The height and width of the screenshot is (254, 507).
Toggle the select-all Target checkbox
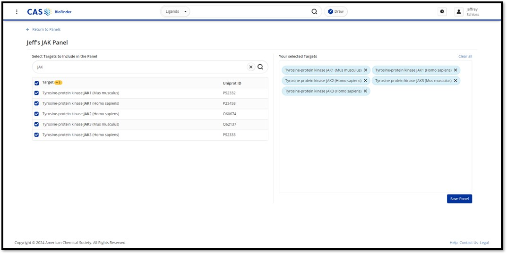36,83
